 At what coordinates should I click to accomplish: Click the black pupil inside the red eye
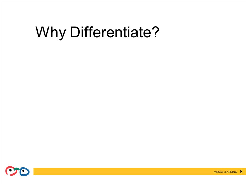[11, 170]
